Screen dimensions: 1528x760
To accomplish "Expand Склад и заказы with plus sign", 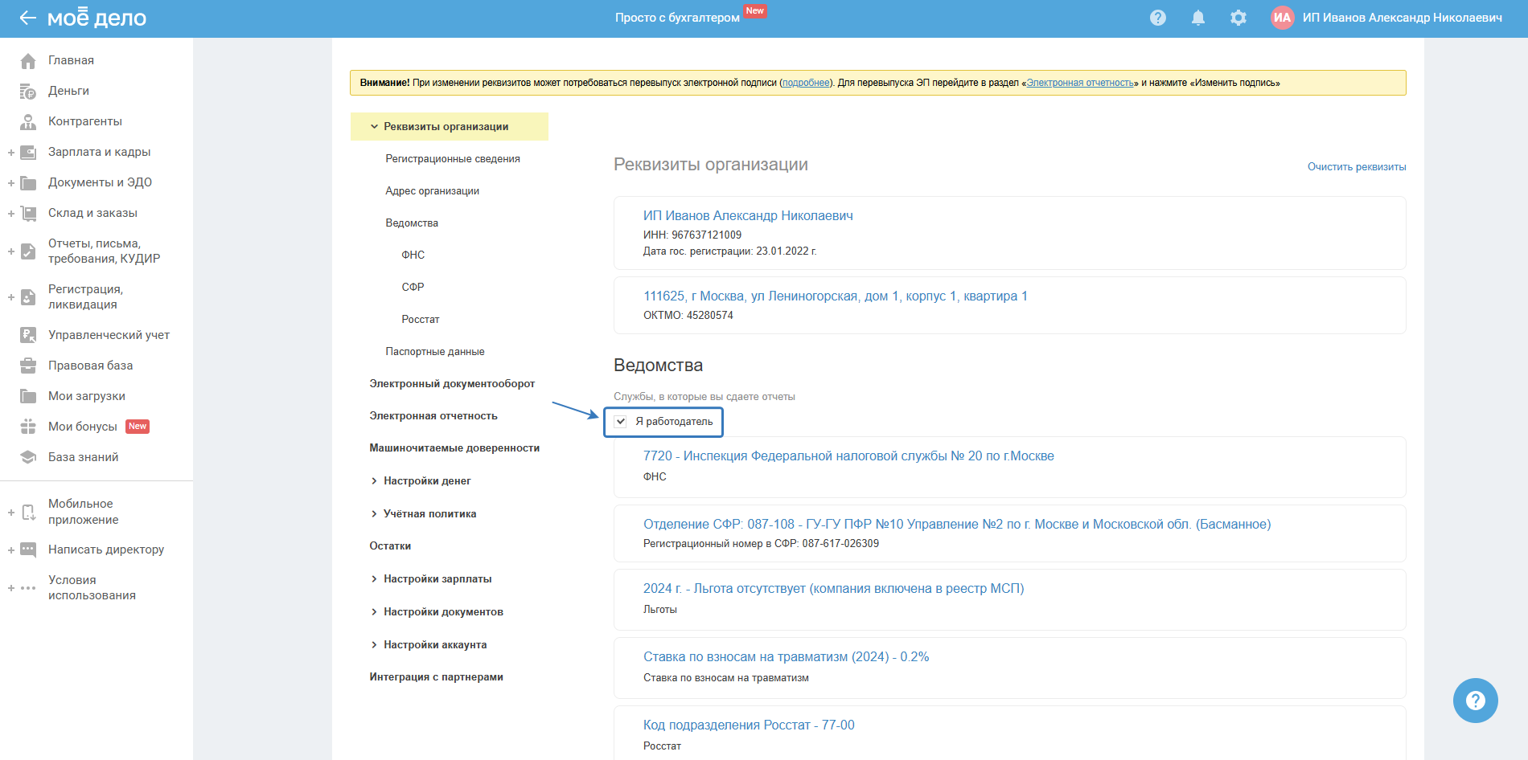I will coord(11,213).
